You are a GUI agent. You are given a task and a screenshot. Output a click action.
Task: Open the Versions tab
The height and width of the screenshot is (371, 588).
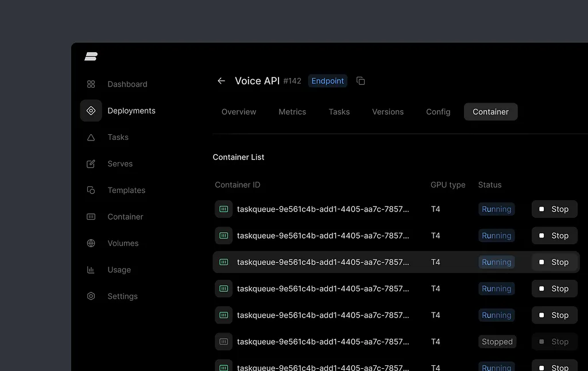388,112
